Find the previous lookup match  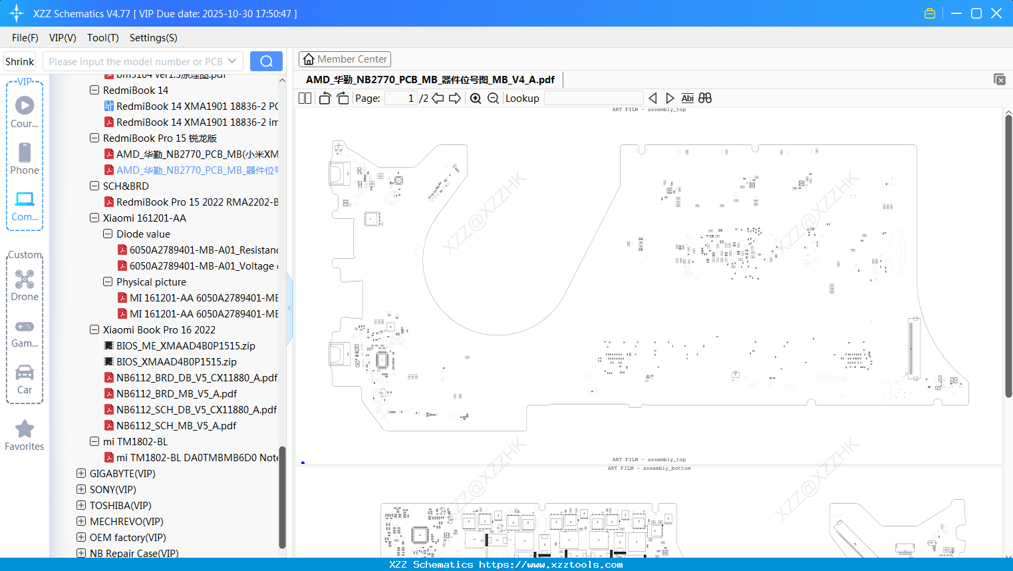tap(652, 98)
